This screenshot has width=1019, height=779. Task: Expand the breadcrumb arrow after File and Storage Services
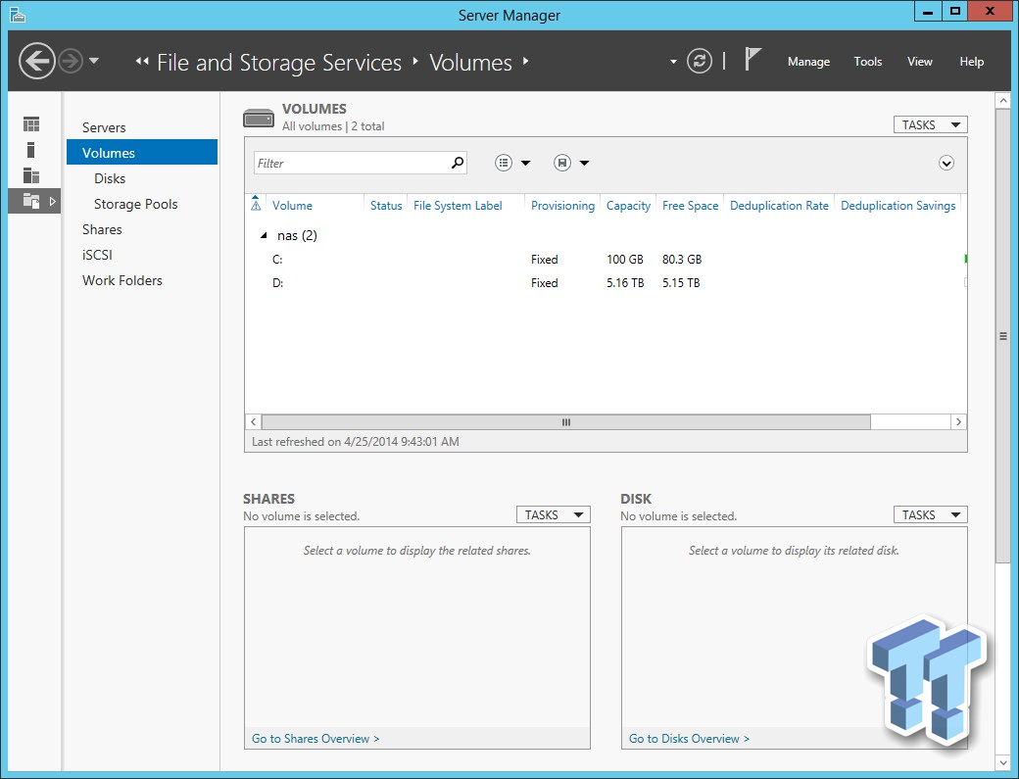[415, 61]
